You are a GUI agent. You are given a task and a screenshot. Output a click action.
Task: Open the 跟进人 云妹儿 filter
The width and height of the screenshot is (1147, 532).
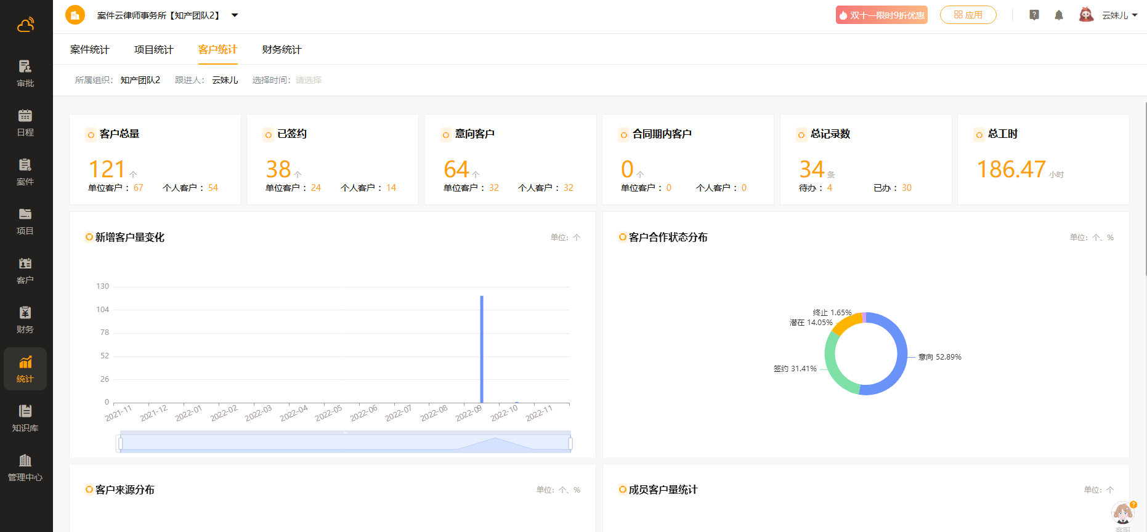point(225,80)
